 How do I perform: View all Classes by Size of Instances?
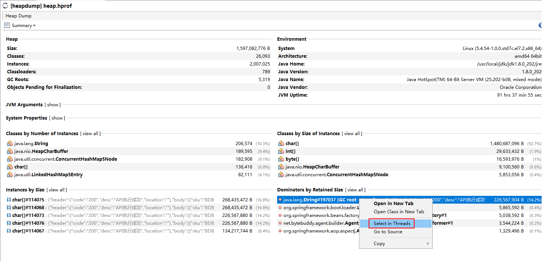point(352,134)
